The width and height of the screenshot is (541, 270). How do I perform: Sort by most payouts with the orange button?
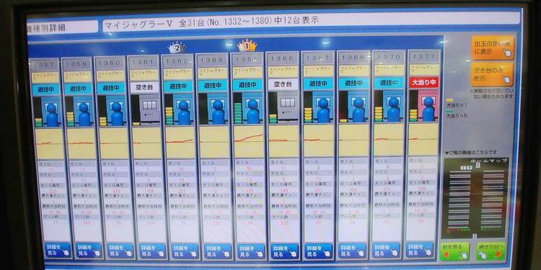tap(493, 48)
